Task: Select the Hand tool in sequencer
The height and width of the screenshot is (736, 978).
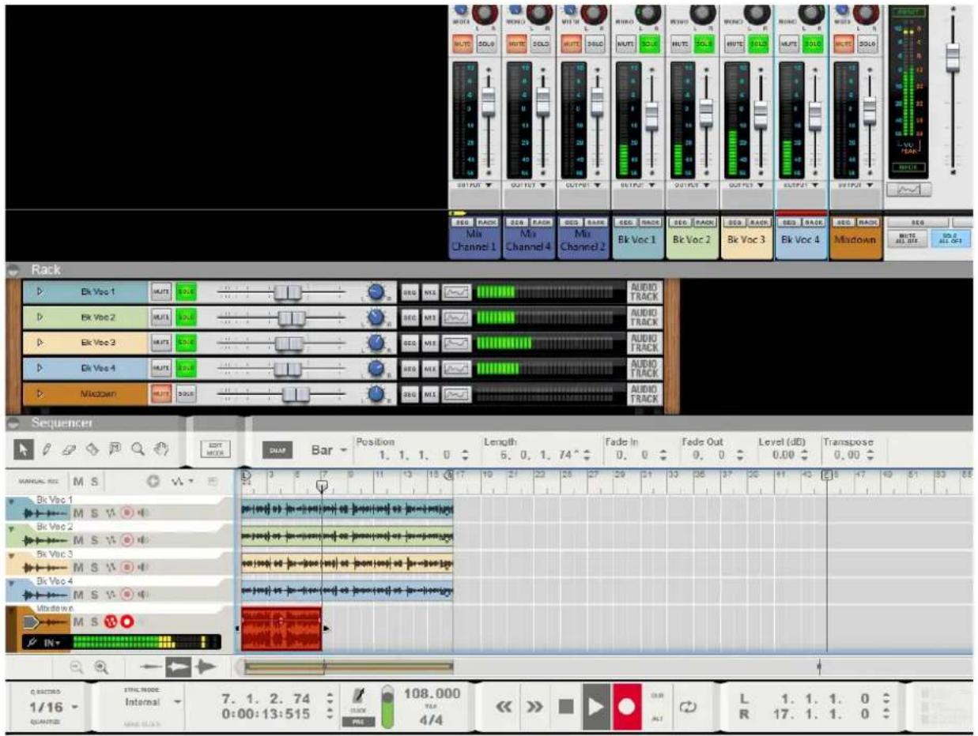Action: 161,449
